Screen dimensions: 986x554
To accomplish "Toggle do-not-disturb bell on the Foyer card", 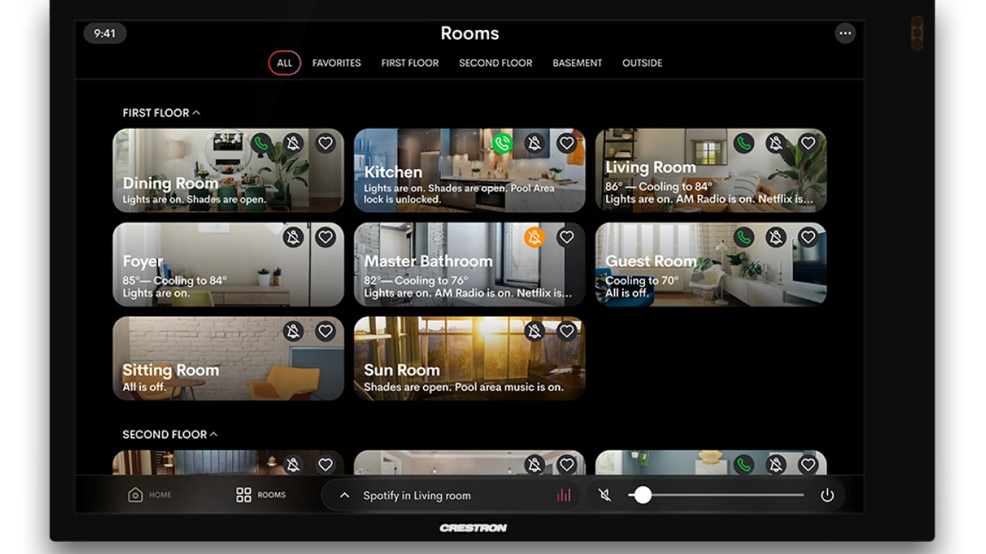I will 294,237.
